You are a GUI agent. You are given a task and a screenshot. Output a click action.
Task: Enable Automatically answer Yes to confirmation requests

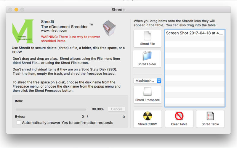[19, 123]
